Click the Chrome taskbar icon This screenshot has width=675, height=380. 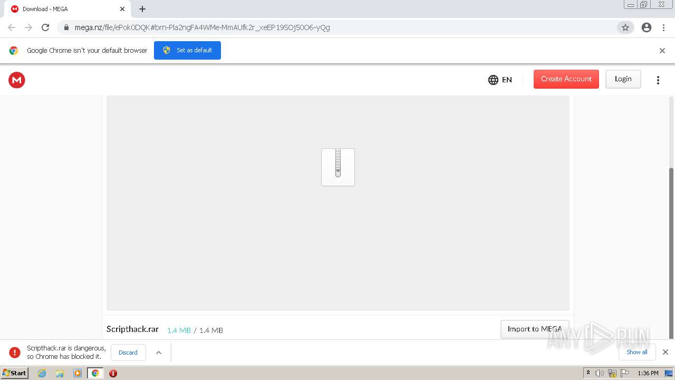[x=95, y=373]
